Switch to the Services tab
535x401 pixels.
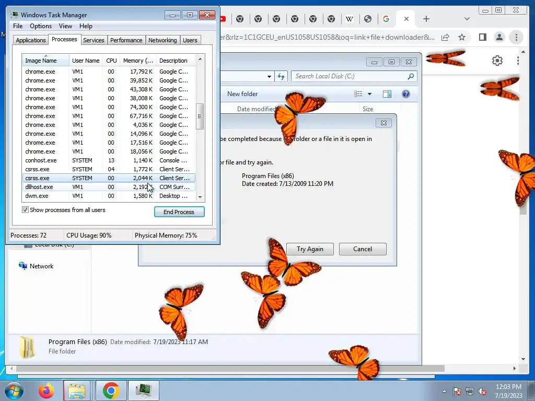click(94, 40)
